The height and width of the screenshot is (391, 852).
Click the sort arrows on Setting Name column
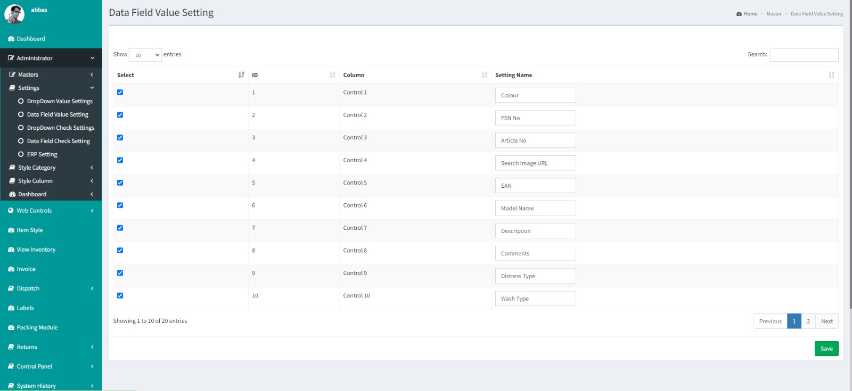(831, 75)
